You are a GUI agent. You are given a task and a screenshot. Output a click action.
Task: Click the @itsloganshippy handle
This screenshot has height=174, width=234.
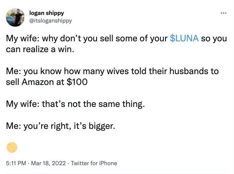50,21
